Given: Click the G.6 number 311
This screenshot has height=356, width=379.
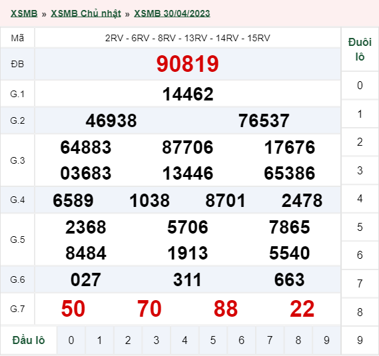Looking at the screenshot, I should click(x=188, y=279).
